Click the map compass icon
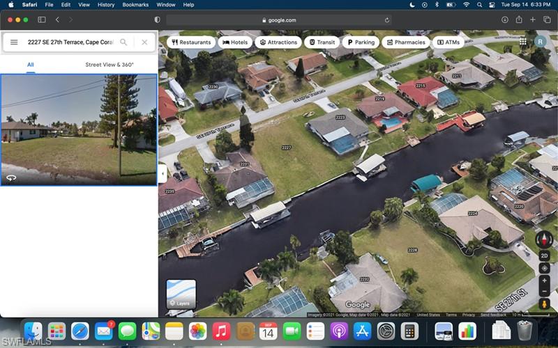Screen dimensions: 558x348 pyautogui.click(x=544, y=239)
